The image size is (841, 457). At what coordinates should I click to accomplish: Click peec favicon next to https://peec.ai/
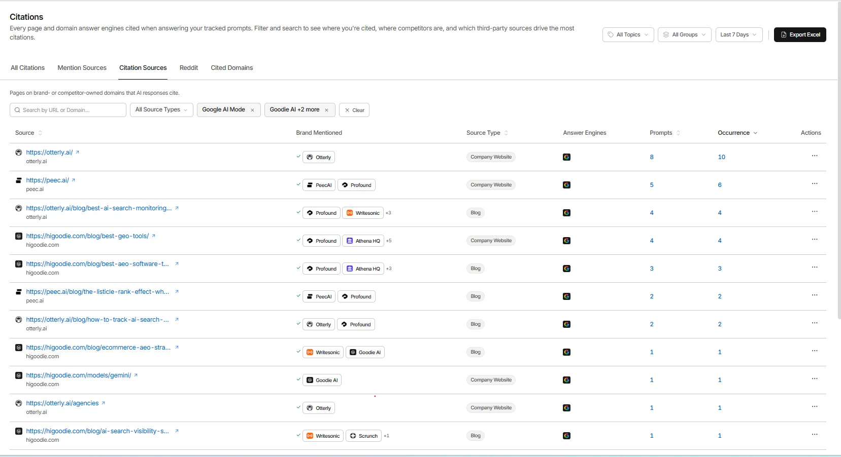point(18,180)
